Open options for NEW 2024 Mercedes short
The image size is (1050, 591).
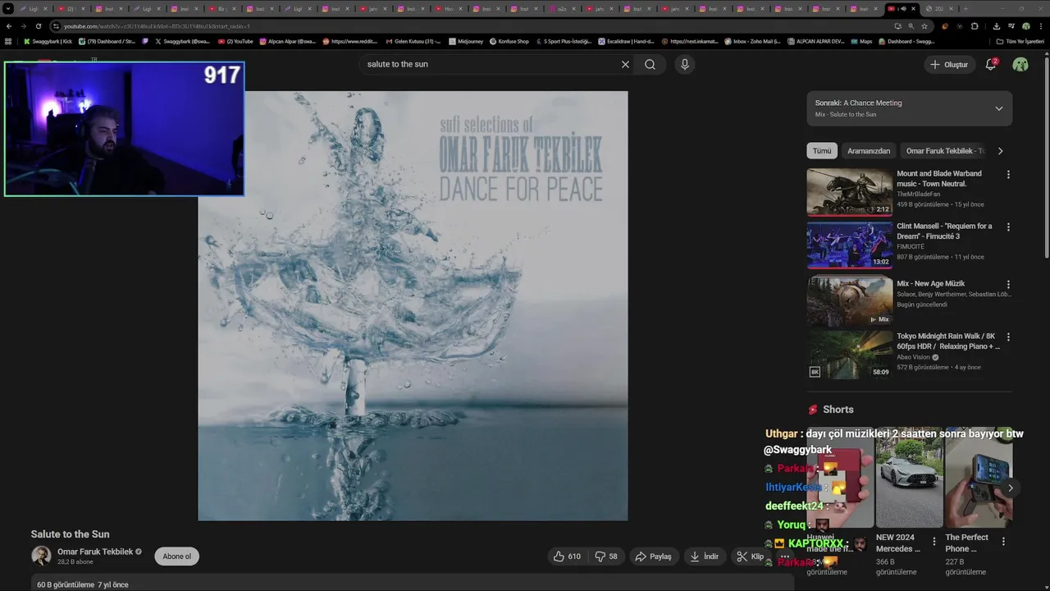(934, 542)
